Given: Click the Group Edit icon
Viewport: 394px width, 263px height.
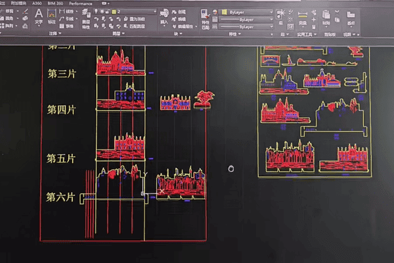Looking at the screenshot, I should click(291, 19).
